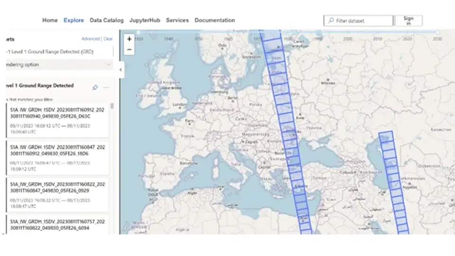Click the results list scrollbar
This screenshot has width=455, height=256.
(x=112, y=106)
